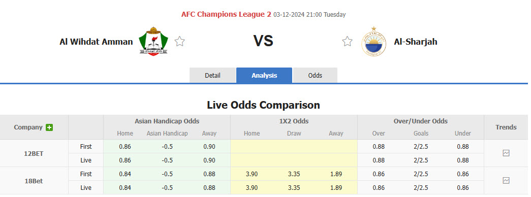
Task: Click the Al Wihdat Amman team name
Action: (96, 42)
